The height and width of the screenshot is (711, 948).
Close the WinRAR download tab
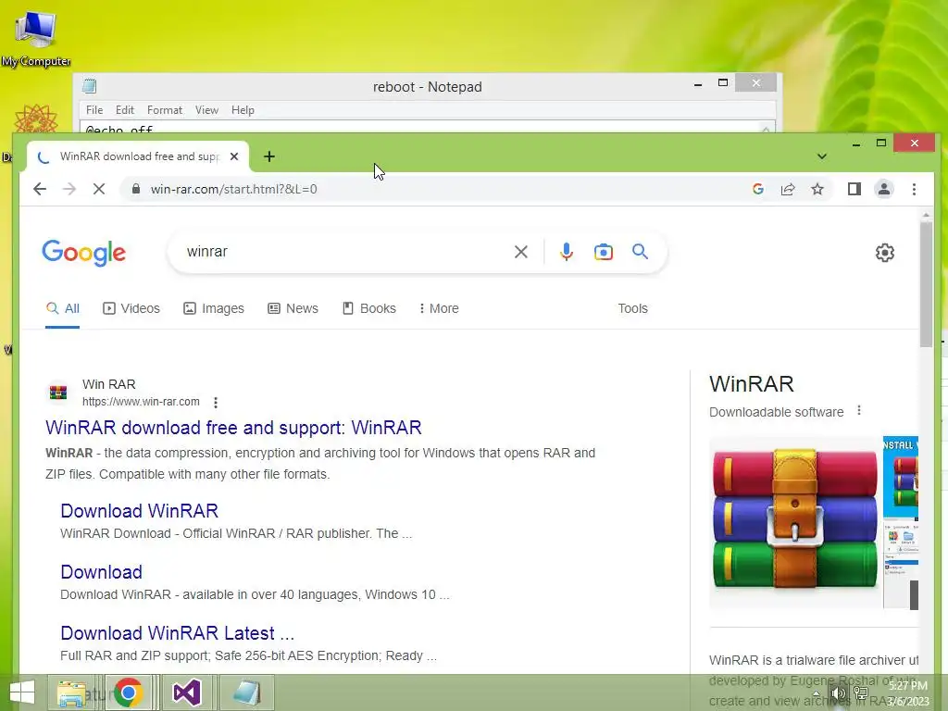point(234,156)
